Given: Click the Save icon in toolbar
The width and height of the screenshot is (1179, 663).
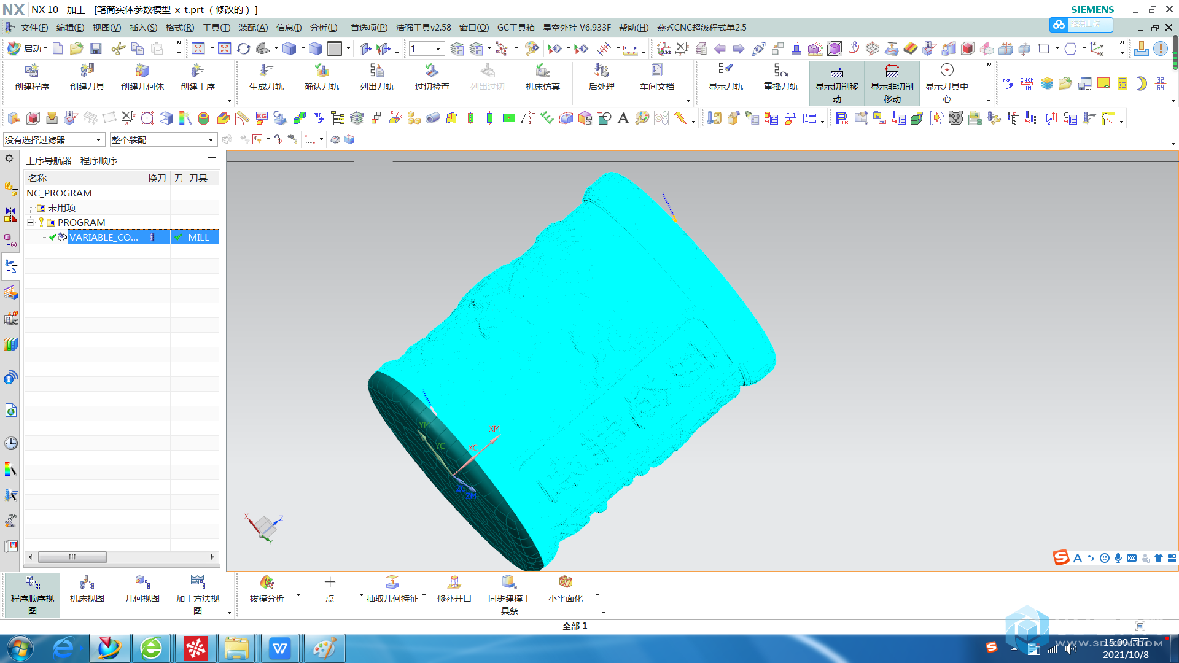Looking at the screenshot, I should point(95,48).
